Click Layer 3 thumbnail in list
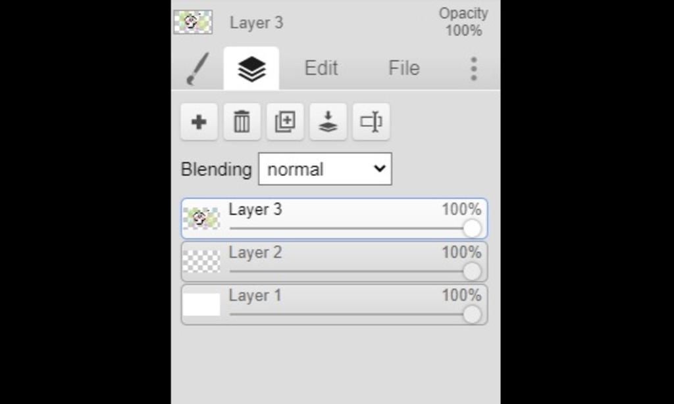Image resolution: width=674 pixels, height=404 pixels. pyautogui.click(x=201, y=219)
